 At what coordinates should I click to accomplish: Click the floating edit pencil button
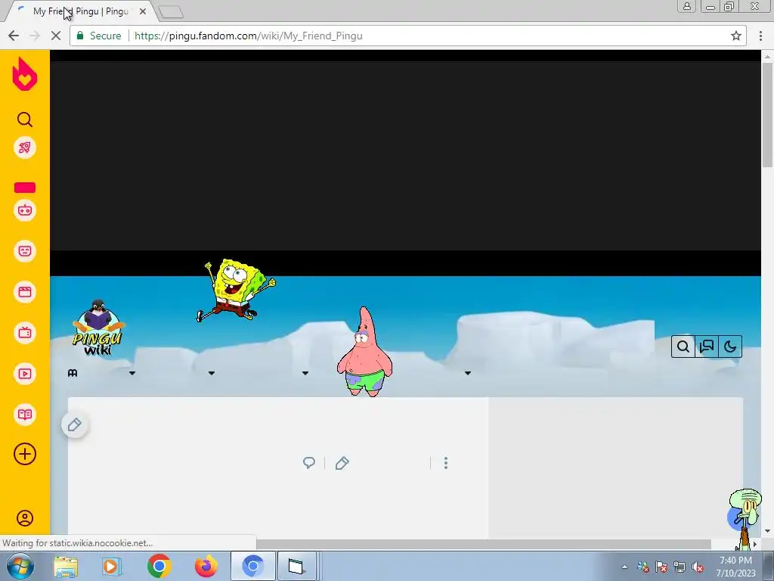pos(75,425)
